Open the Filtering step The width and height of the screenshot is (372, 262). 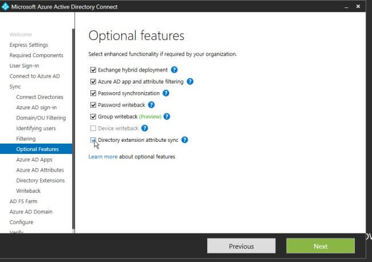[26, 138]
